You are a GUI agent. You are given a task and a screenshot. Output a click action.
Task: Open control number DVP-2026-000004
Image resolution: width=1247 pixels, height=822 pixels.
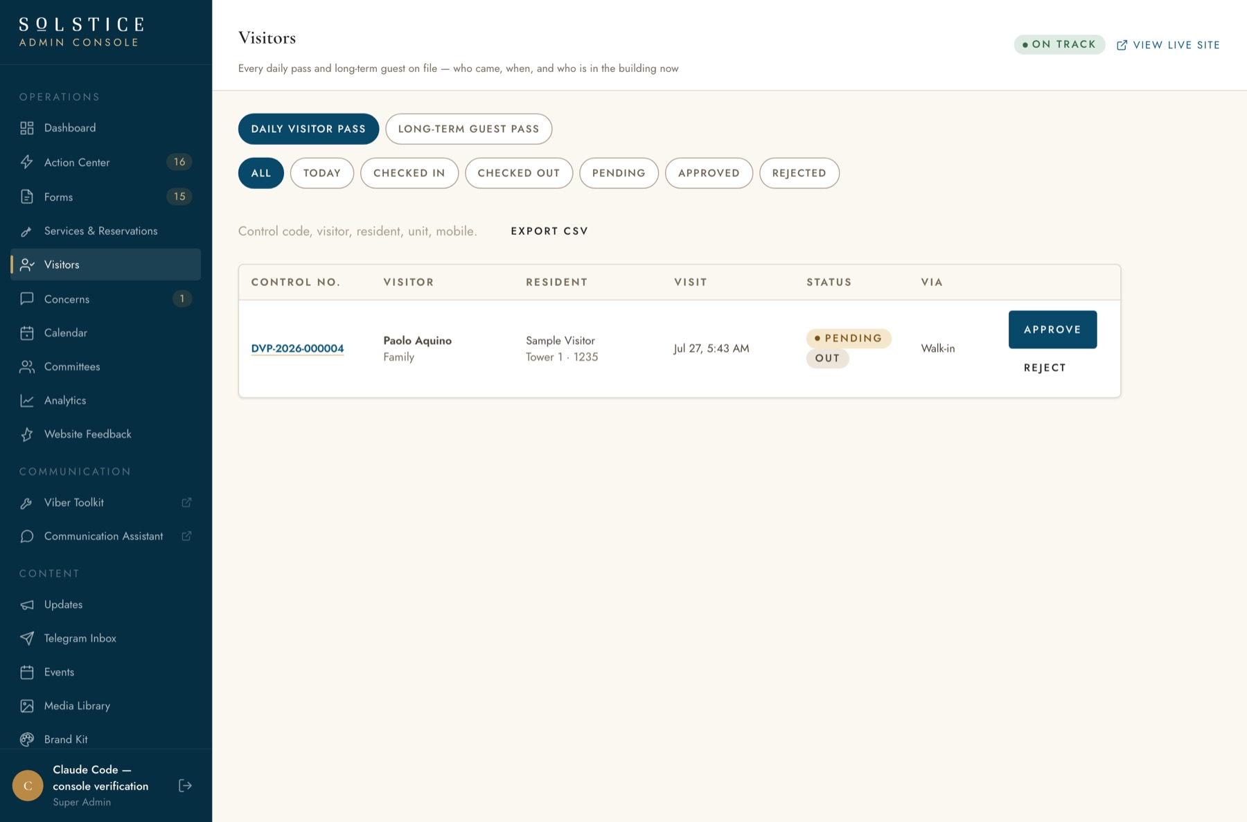click(x=297, y=348)
